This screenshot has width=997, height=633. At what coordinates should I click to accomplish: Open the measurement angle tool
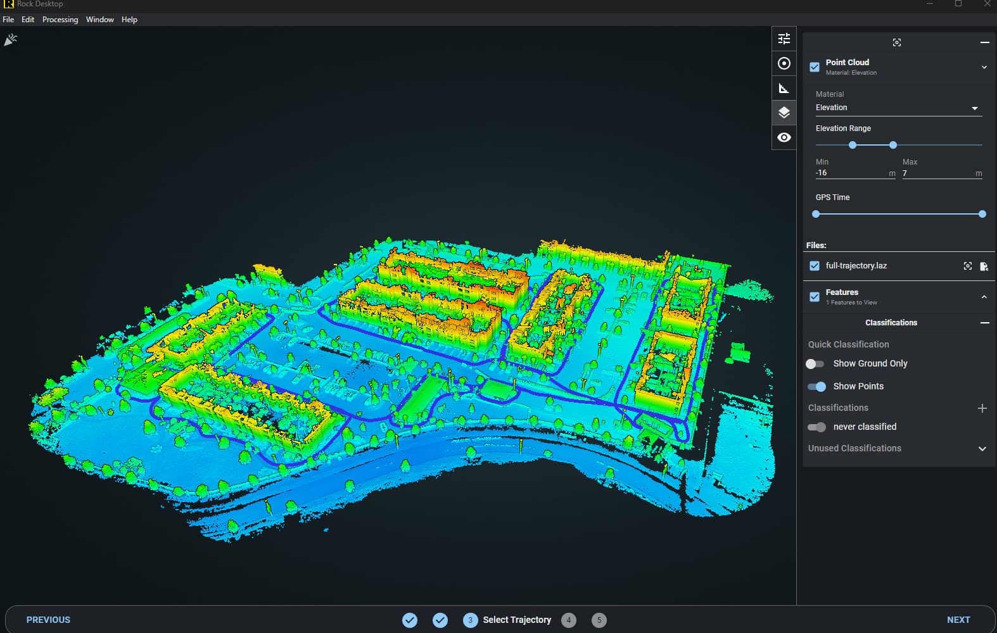784,88
